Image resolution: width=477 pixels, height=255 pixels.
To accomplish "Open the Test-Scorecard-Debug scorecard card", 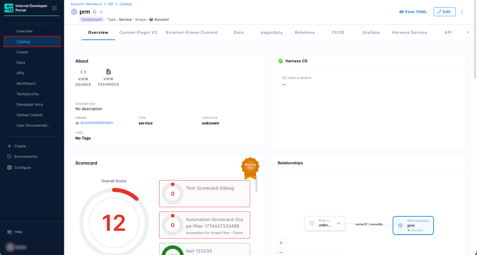I will [x=204, y=194].
